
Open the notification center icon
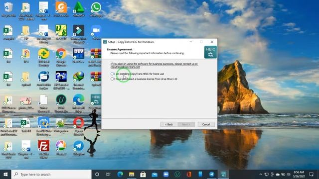pos(311,175)
